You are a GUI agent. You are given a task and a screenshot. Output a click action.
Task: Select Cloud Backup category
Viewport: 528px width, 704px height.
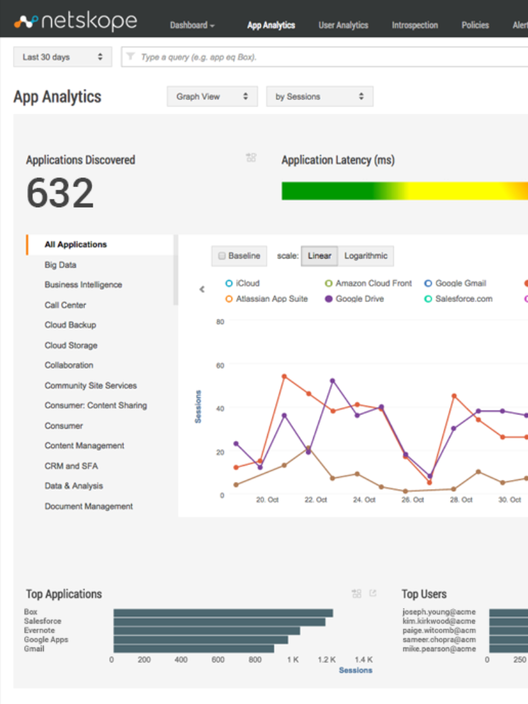[x=70, y=325]
